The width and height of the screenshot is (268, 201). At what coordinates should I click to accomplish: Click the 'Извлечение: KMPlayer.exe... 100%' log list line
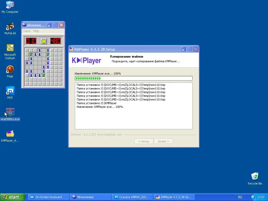100,107
